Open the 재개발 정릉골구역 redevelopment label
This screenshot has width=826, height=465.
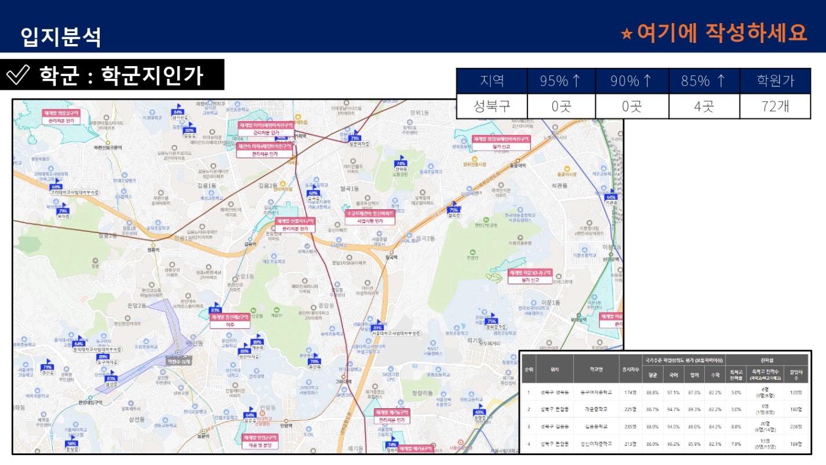[61, 117]
